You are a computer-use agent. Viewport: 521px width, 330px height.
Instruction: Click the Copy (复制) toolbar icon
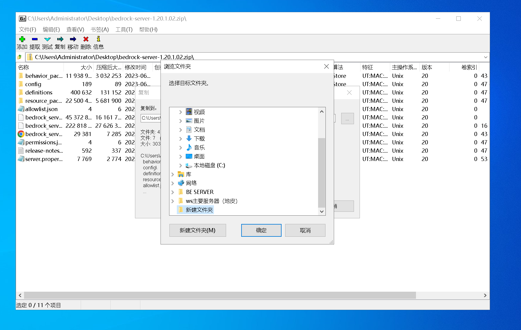[60, 39]
